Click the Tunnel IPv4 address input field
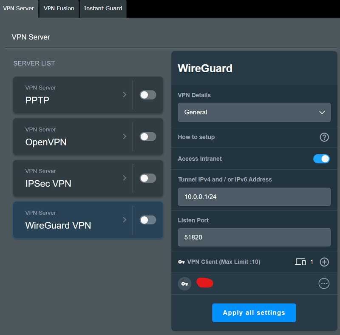This screenshot has height=335, width=340. pos(254,197)
